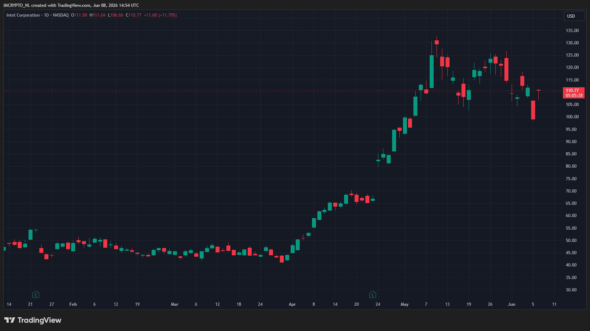
Task: Click the 95.00 price axis label
Action: point(571,129)
